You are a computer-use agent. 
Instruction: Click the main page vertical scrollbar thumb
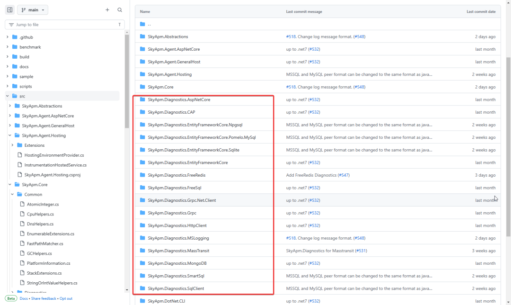pos(508,147)
